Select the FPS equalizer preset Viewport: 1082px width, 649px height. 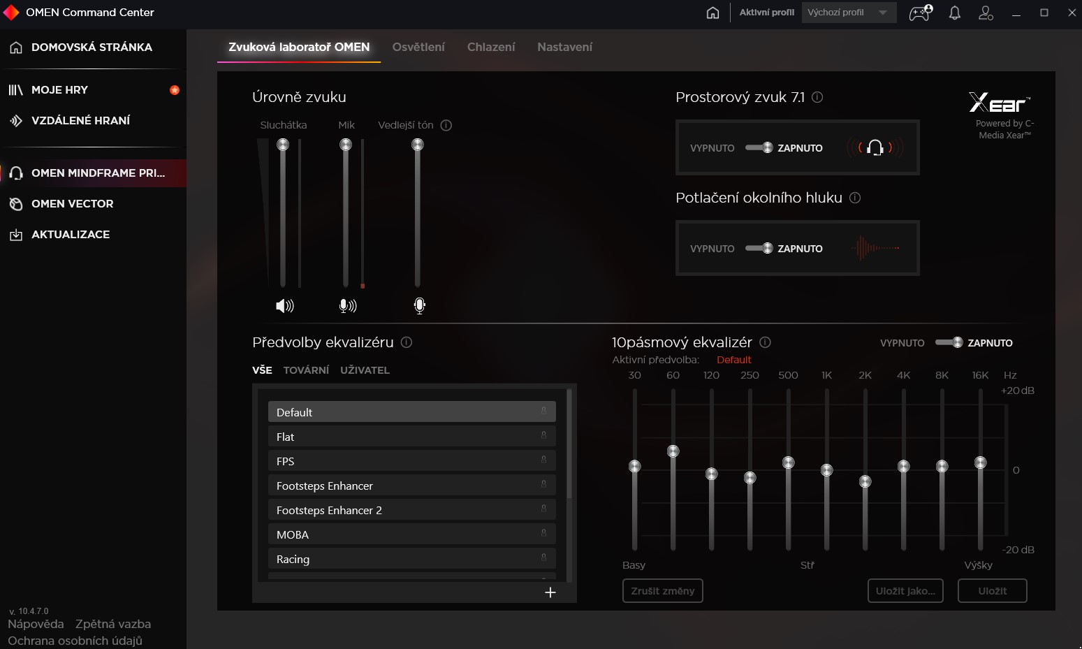412,461
